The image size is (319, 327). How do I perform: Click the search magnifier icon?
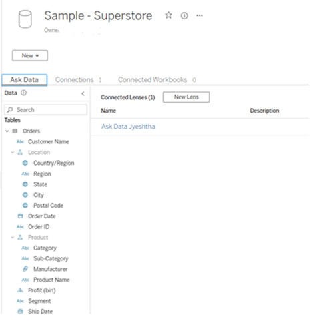tap(10, 109)
